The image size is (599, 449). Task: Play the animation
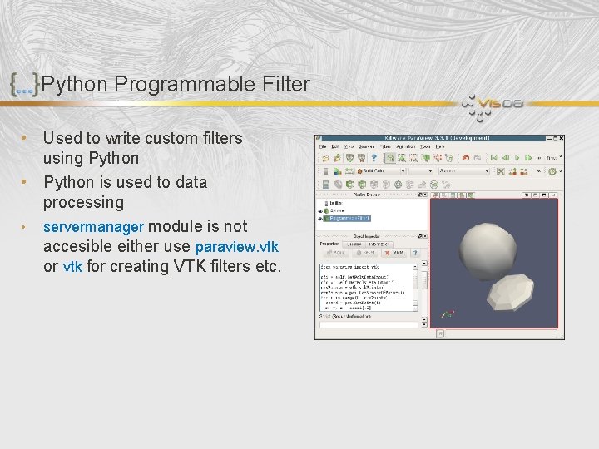pos(517,158)
